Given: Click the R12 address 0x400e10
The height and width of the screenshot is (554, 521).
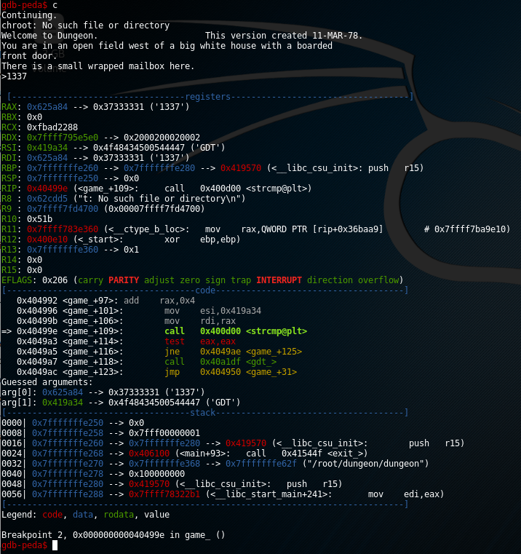Looking at the screenshot, I should coord(47,240).
